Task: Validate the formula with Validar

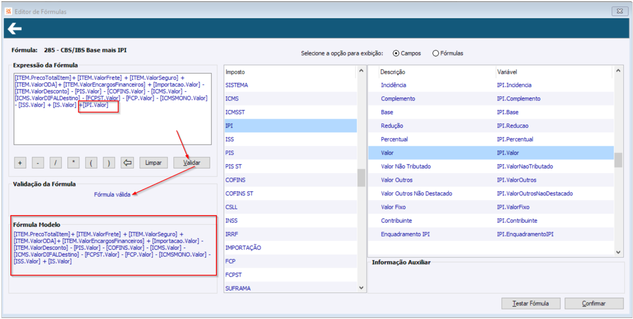Action: [x=192, y=163]
